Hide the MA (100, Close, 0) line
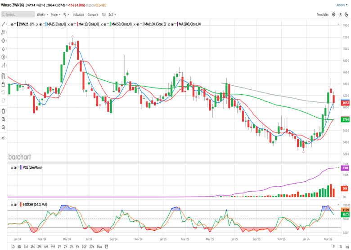Image resolution: width=351 pixels, height=250 pixels. 138,24
